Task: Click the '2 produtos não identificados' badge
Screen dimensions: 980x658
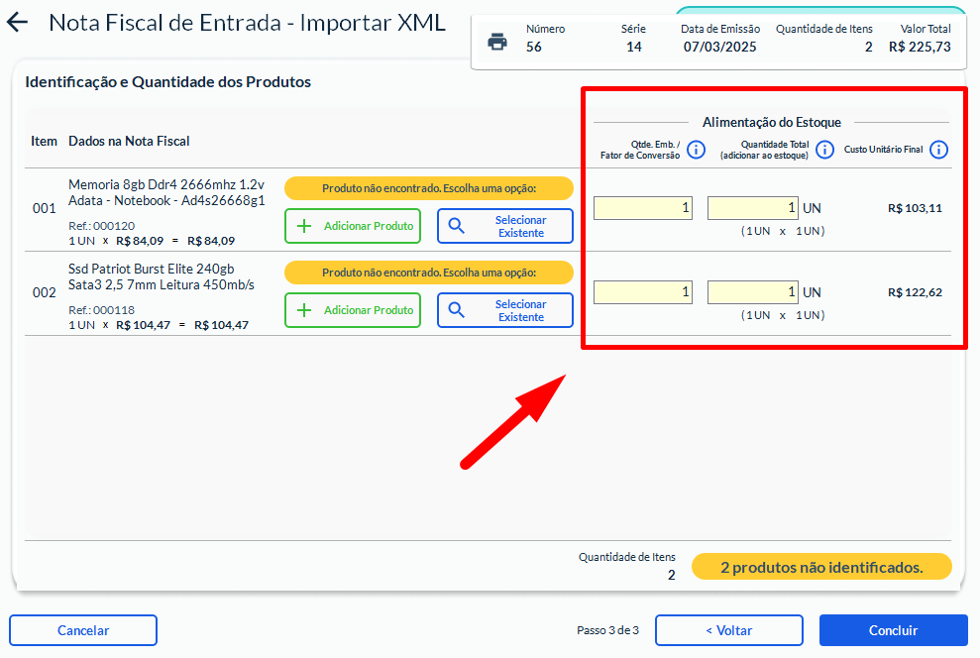Action: click(821, 567)
